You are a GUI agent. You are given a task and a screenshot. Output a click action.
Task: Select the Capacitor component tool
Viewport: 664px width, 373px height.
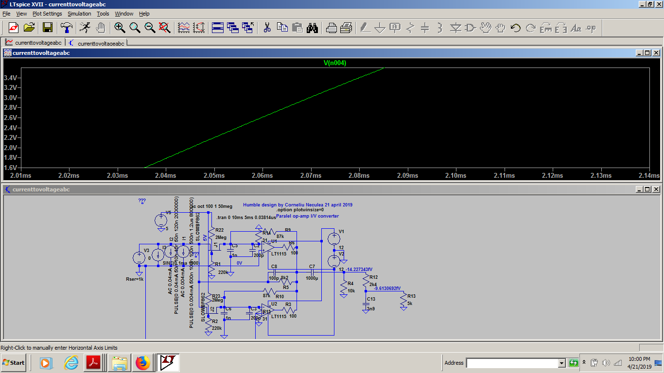[x=425, y=28]
